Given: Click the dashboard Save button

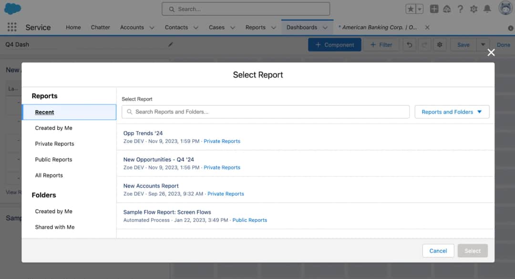Looking at the screenshot, I should [x=463, y=45].
